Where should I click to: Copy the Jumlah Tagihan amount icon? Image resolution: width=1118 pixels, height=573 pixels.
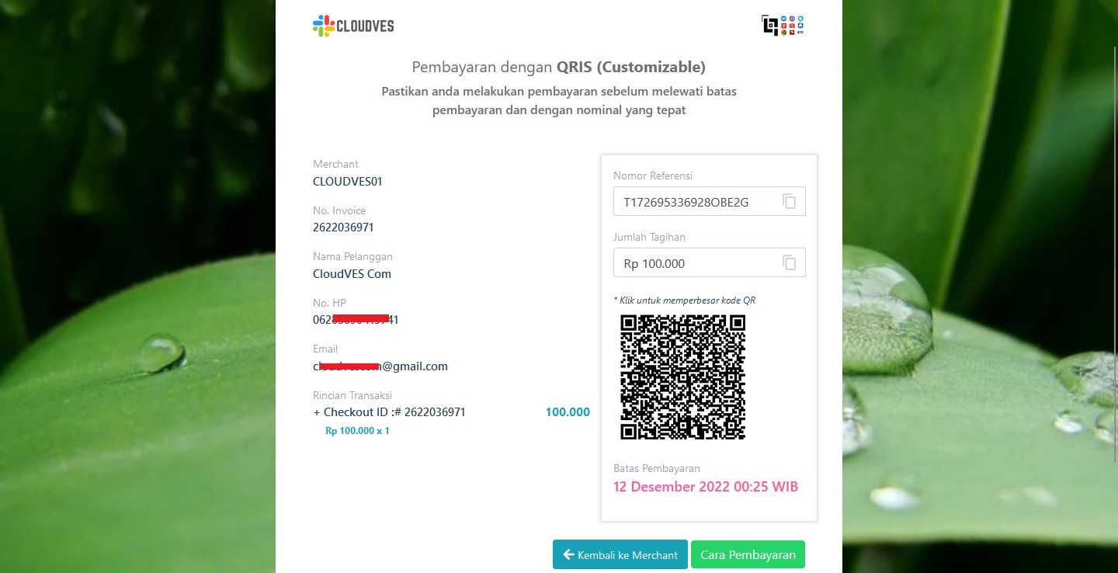[x=789, y=262]
